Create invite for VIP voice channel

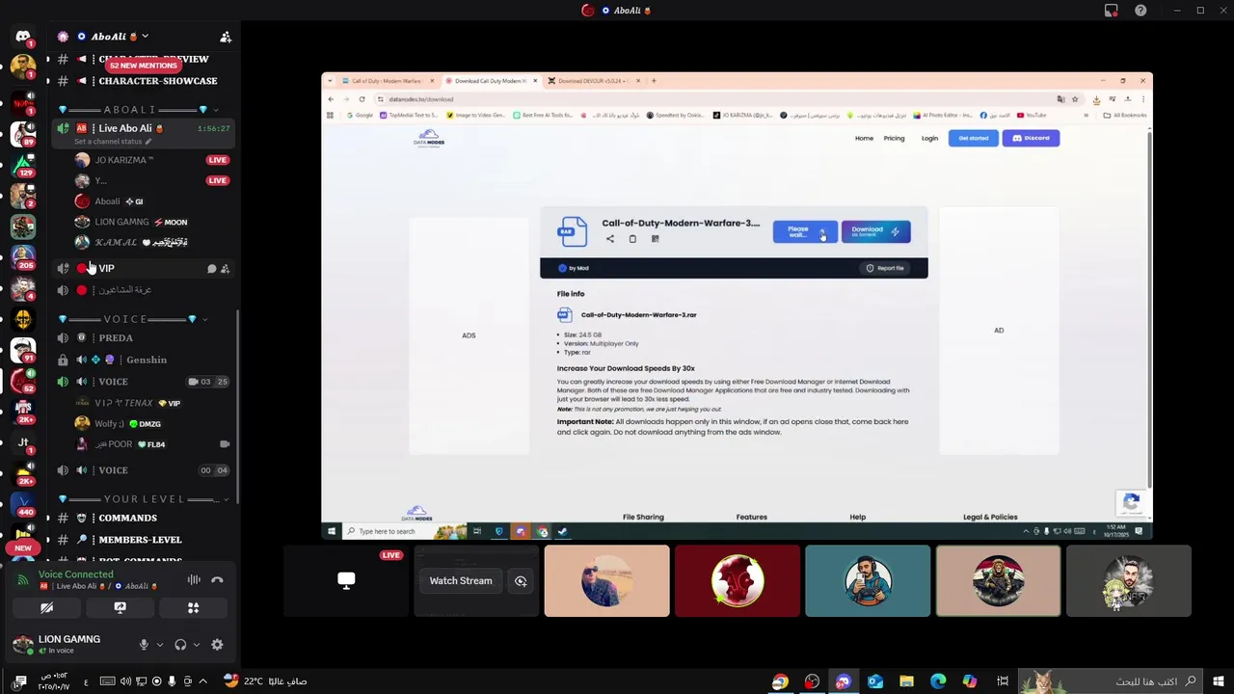pyautogui.click(x=226, y=269)
